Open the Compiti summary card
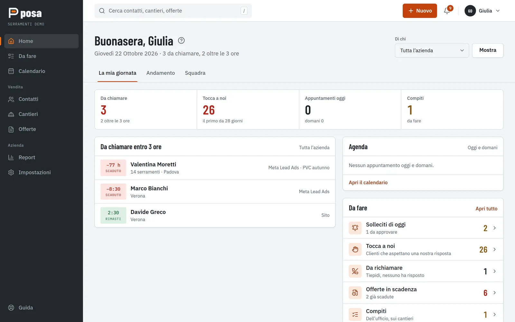 [452, 109]
